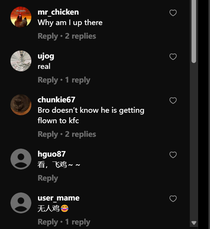Tap the heart on hguo87's comment

coord(173,155)
